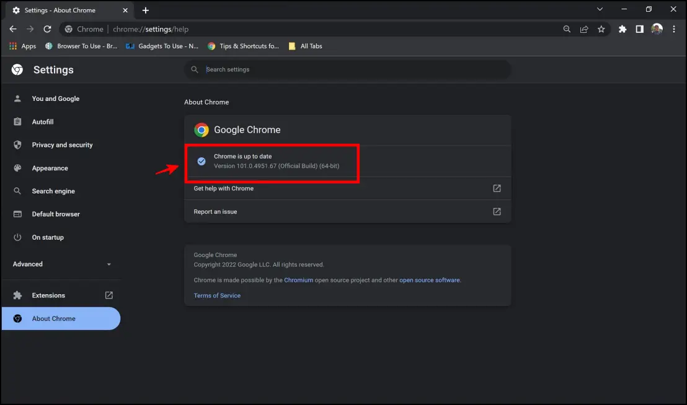The height and width of the screenshot is (405, 687).
Task: Click the About Chrome page heading
Action: pyautogui.click(x=206, y=102)
